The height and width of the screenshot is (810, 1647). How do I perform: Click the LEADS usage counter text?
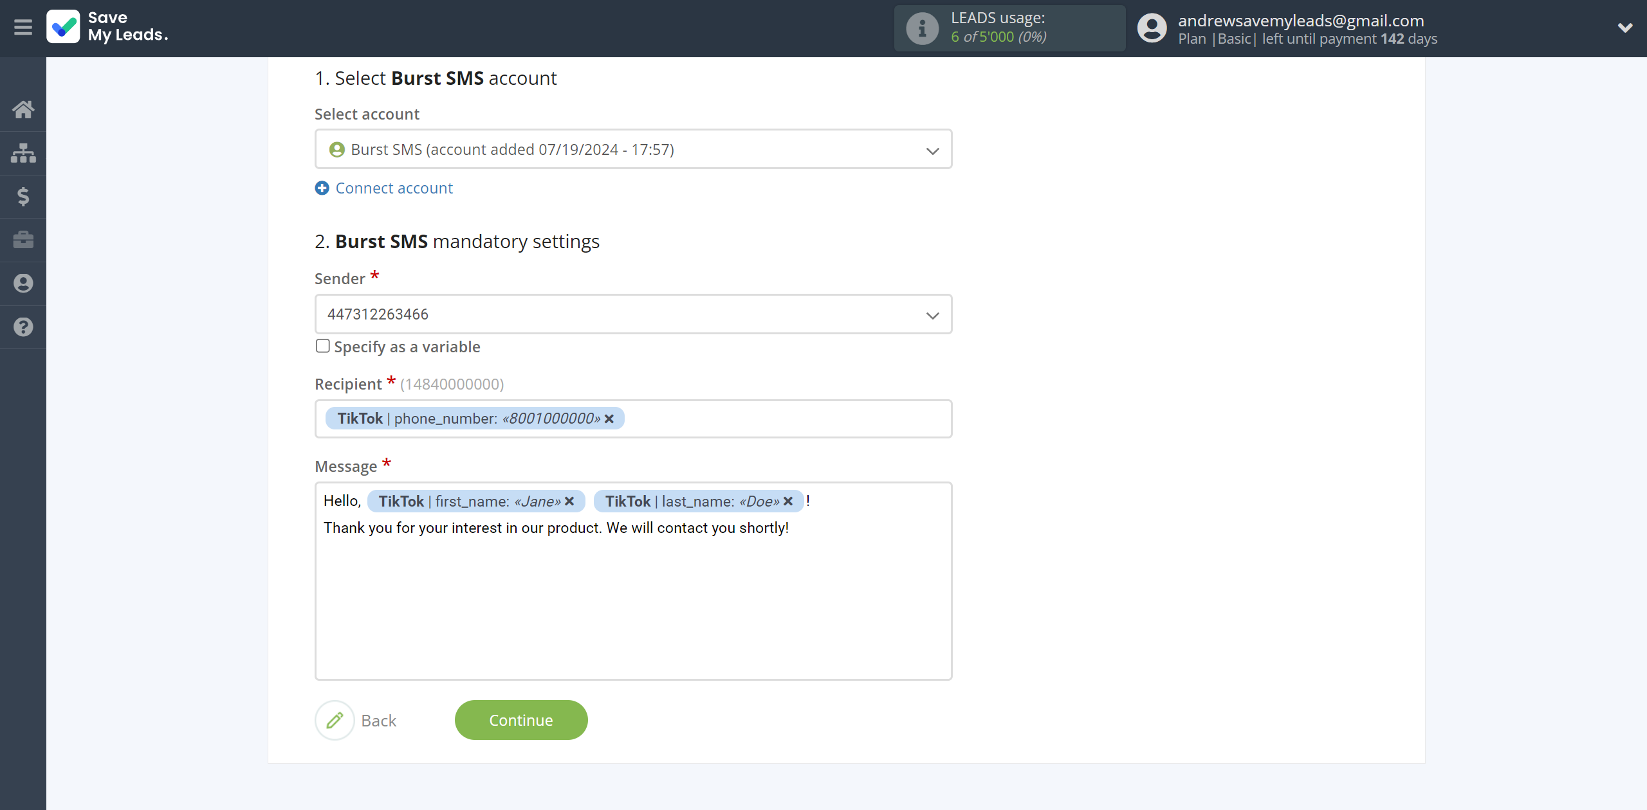tap(998, 37)
